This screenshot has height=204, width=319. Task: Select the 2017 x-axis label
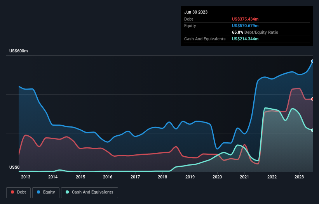tap(135, 177)
